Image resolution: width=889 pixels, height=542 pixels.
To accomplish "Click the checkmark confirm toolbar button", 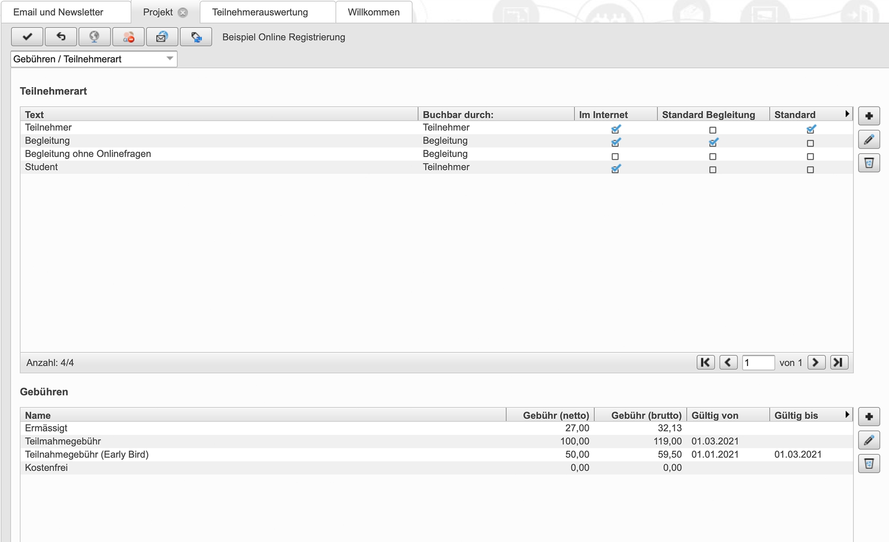I will pos(27,37).
